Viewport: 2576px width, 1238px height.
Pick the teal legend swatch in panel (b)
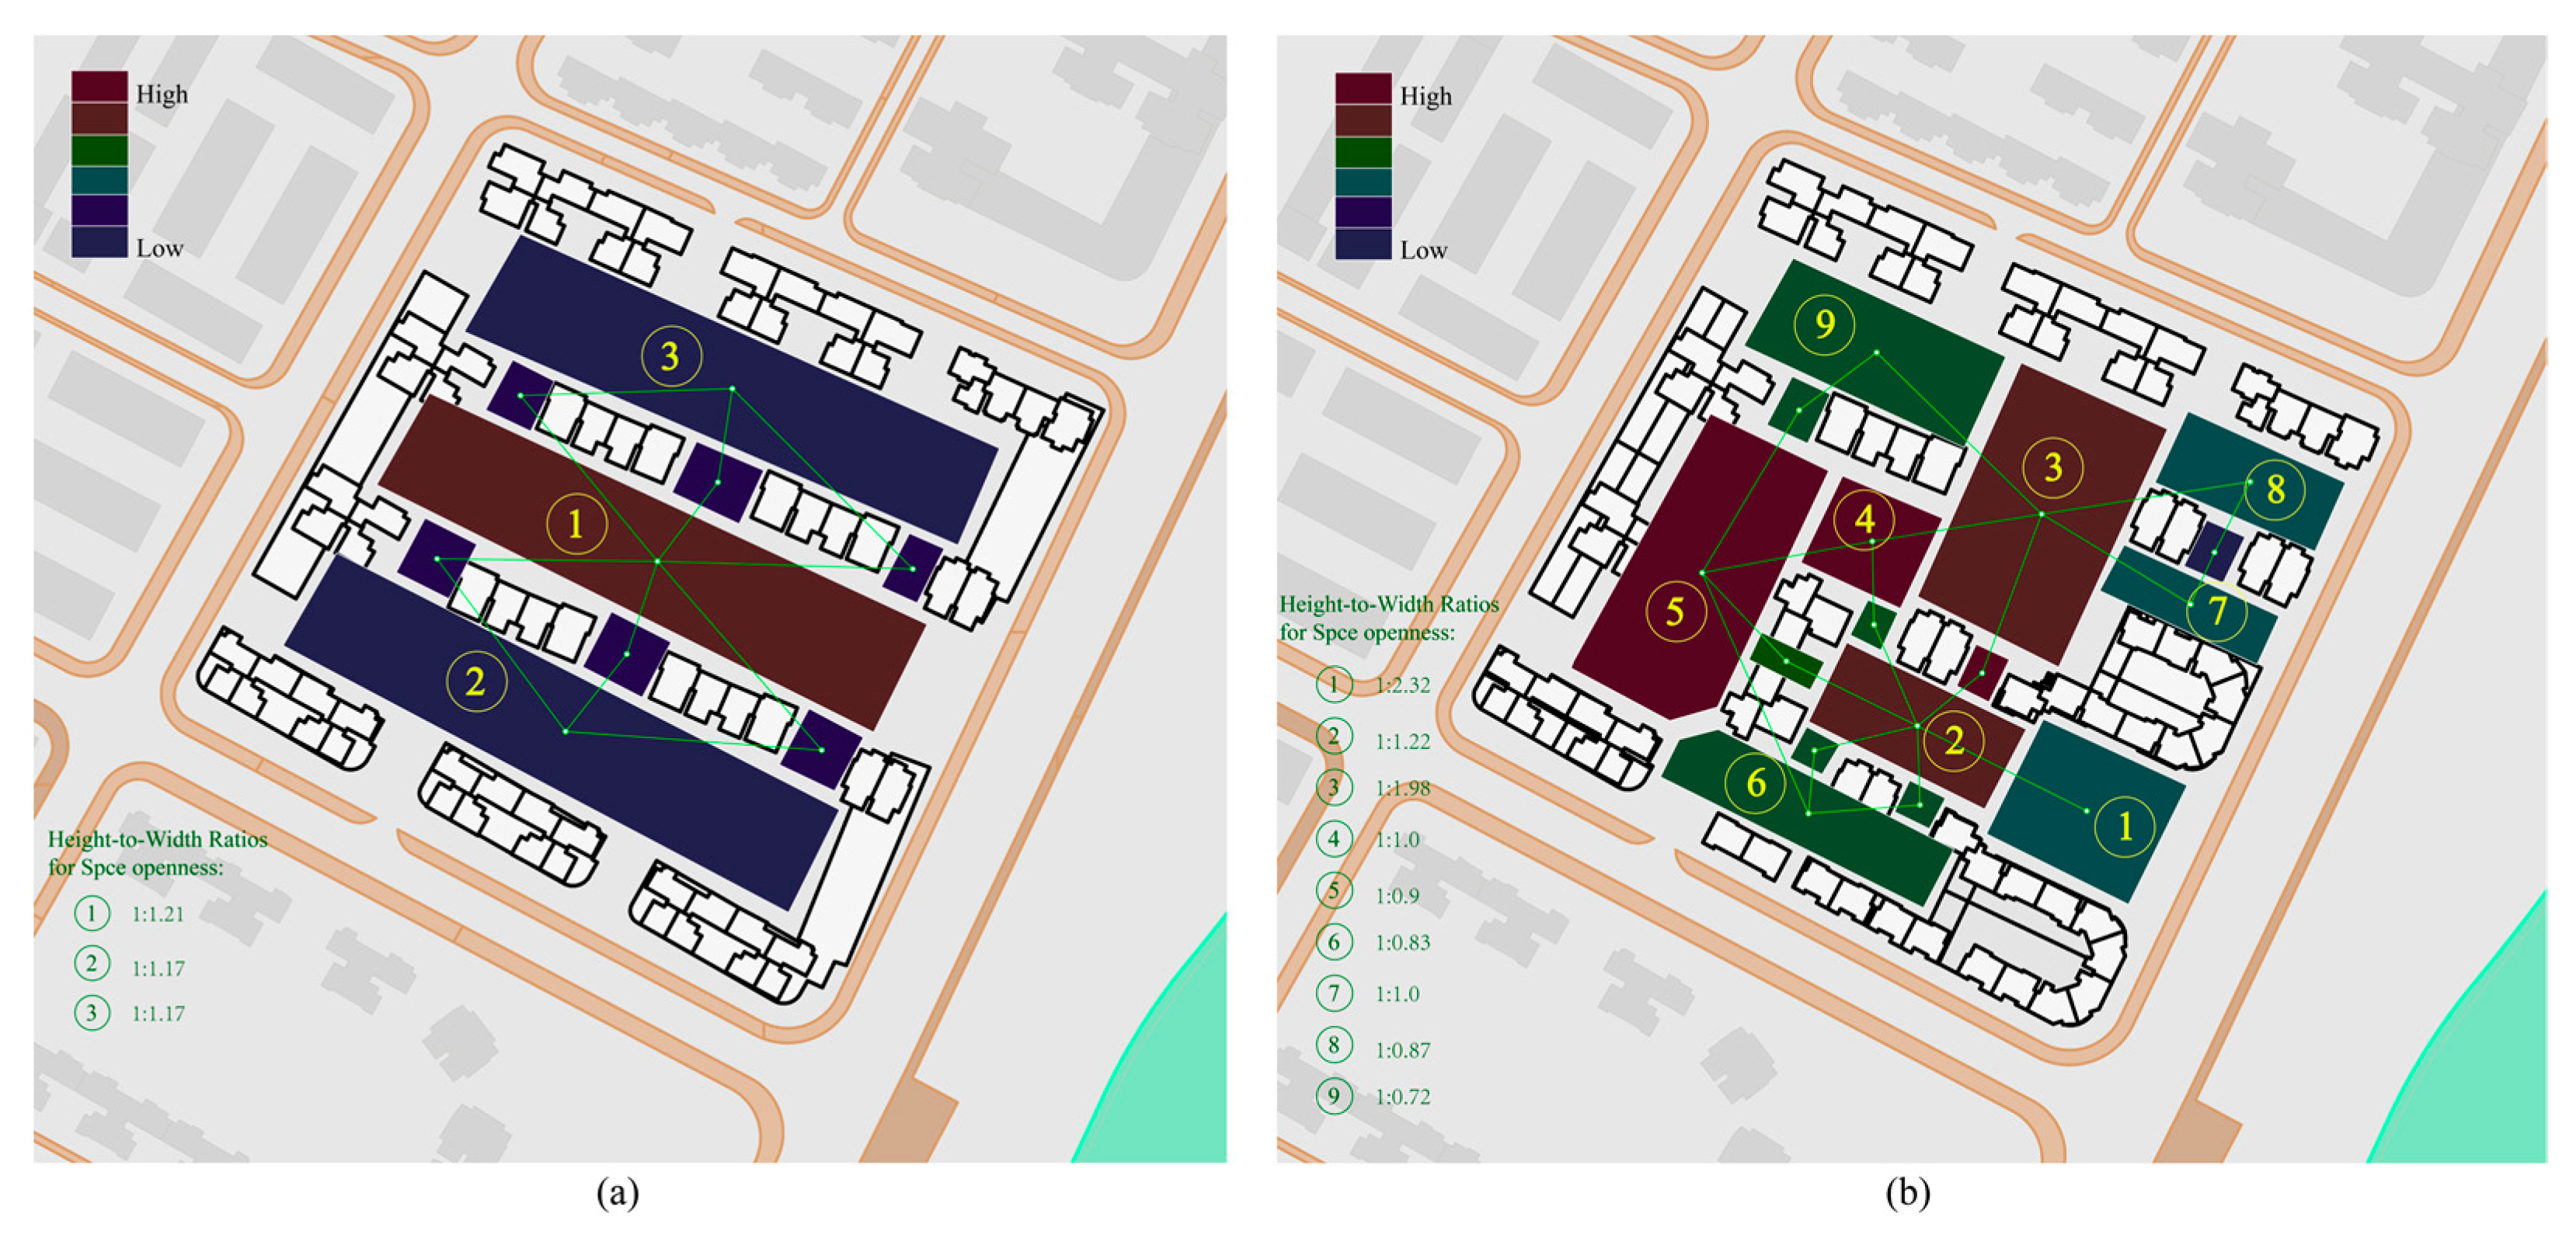1363,183
